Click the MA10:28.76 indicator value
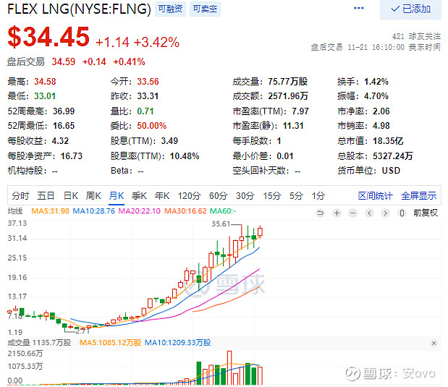This screenshot has height=387, width=448. point(93,211)
